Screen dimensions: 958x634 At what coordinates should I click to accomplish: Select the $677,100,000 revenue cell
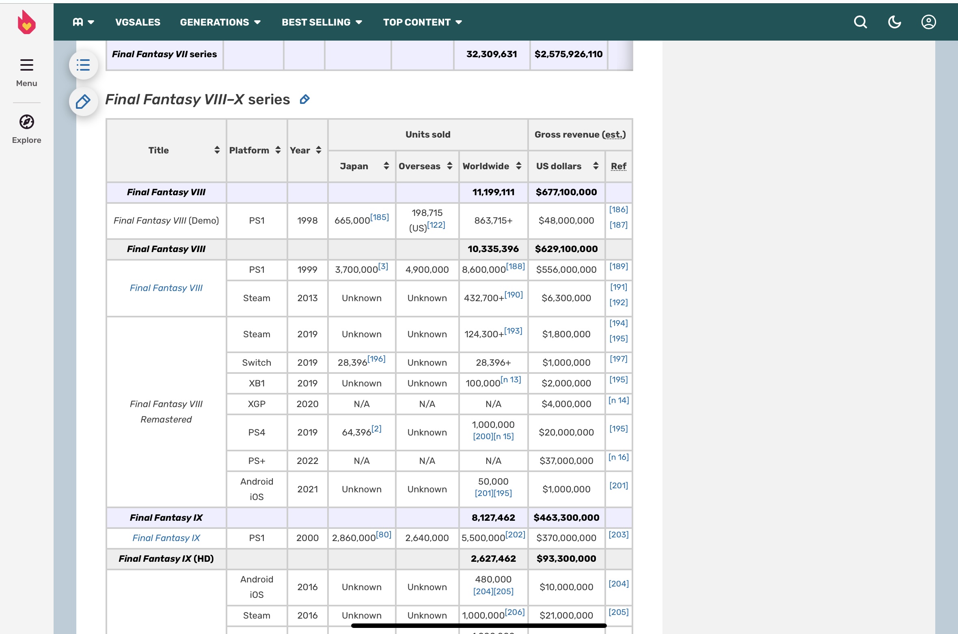coord(566,192)
